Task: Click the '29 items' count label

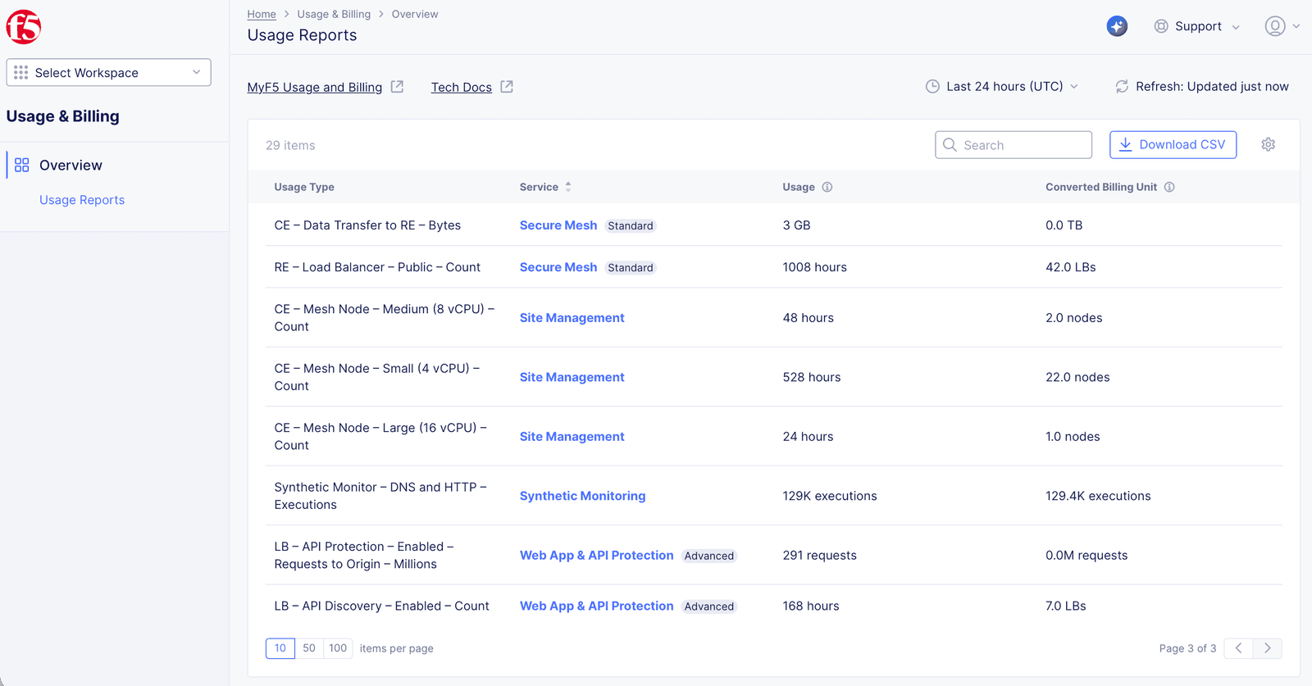Action: click(290, 145)
